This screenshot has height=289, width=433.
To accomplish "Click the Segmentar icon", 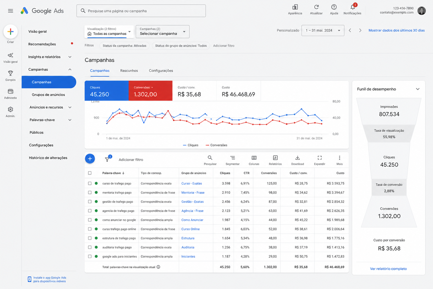I will click(232, 158).
